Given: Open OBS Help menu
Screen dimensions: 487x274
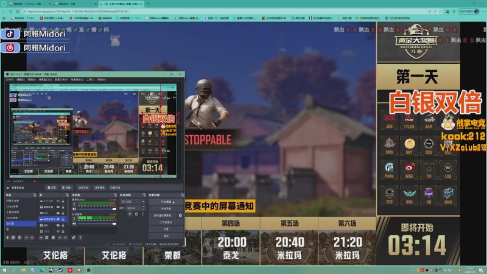Looking at the screenshot, I should 101,80.
